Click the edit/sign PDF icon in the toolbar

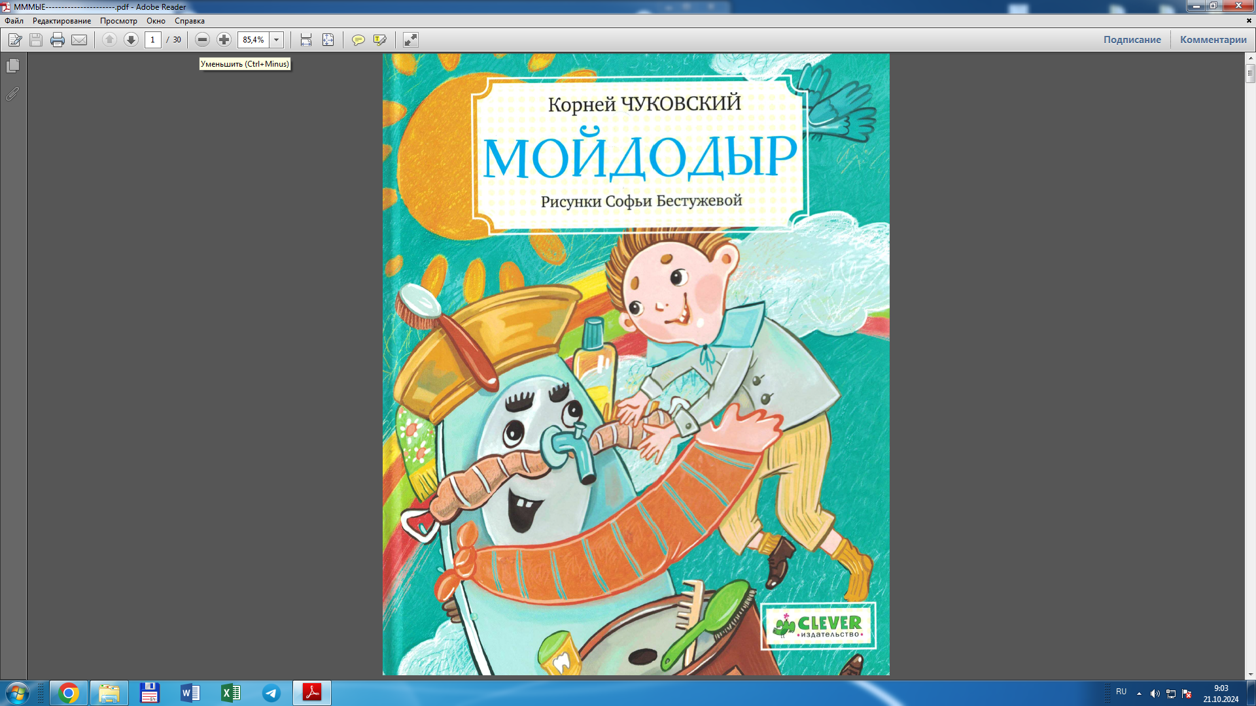[x=15, y=40]
